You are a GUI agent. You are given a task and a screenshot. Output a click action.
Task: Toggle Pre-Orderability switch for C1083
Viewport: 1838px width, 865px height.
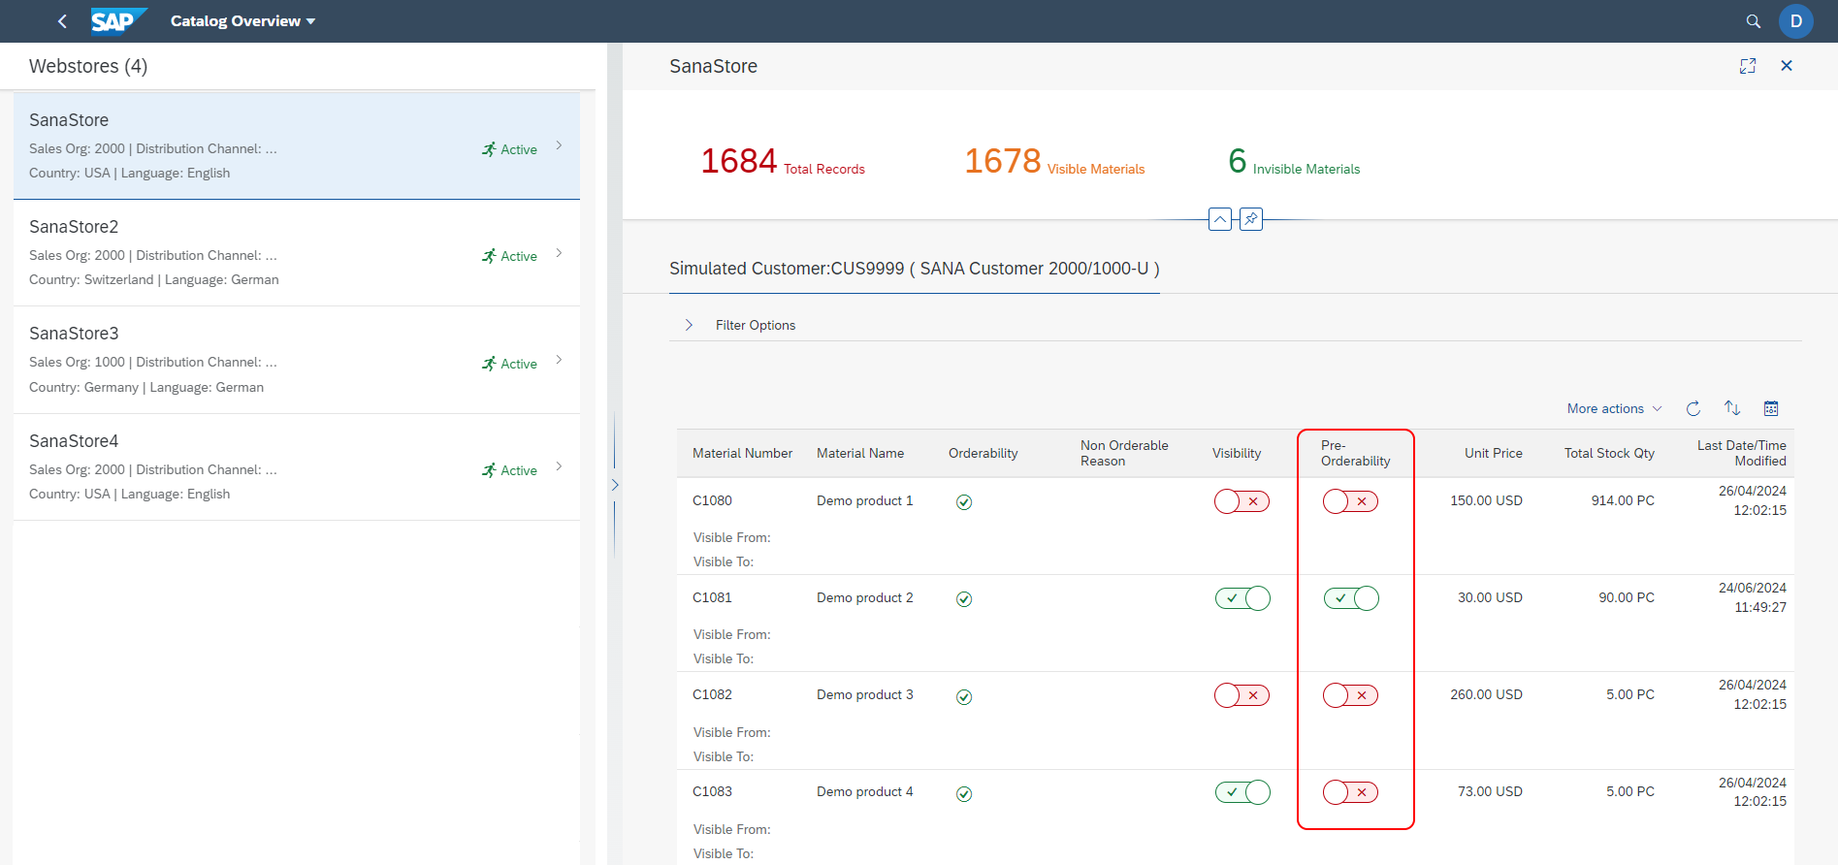click(x=1351, y=792)
